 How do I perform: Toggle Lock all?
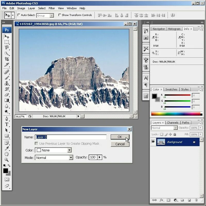(x=175, y=134)
